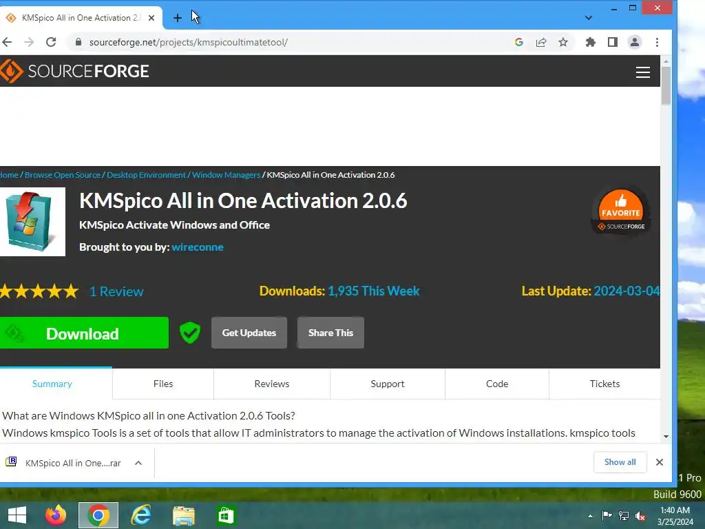This screenshot has height=529, width=705.
Task: Click the green shield check icon
Action: [190, 333]
